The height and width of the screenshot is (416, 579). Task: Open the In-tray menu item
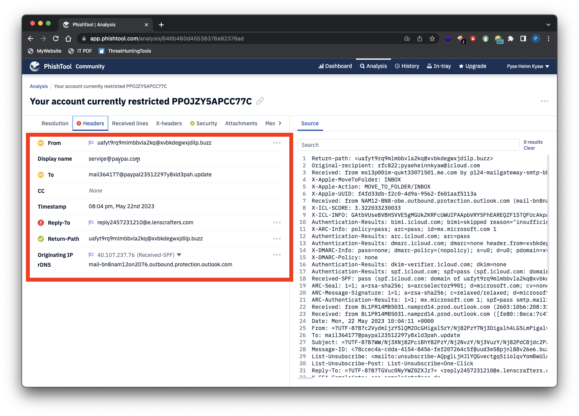pyautogui.click(x=439, y=66)
